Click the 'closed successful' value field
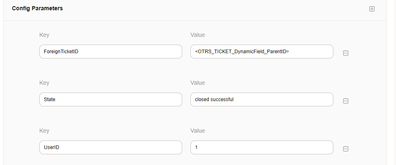The height and width of the screenshot is (165, 396). point(262,99)
